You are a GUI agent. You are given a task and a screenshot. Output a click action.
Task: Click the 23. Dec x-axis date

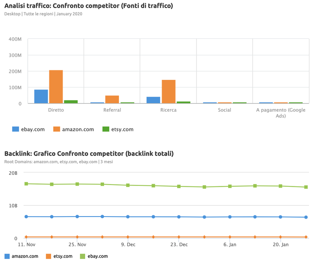point(179,245)
